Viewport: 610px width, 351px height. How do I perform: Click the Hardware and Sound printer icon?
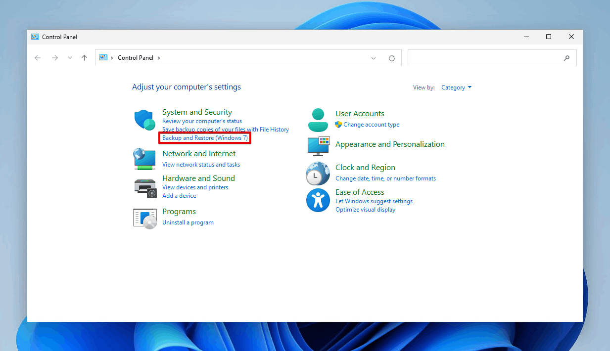pyautogui.click(x=144, y=188)
